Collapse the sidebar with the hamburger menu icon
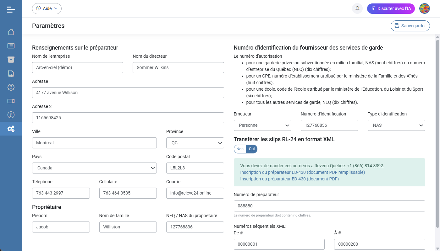 click(x=11, y=9)
